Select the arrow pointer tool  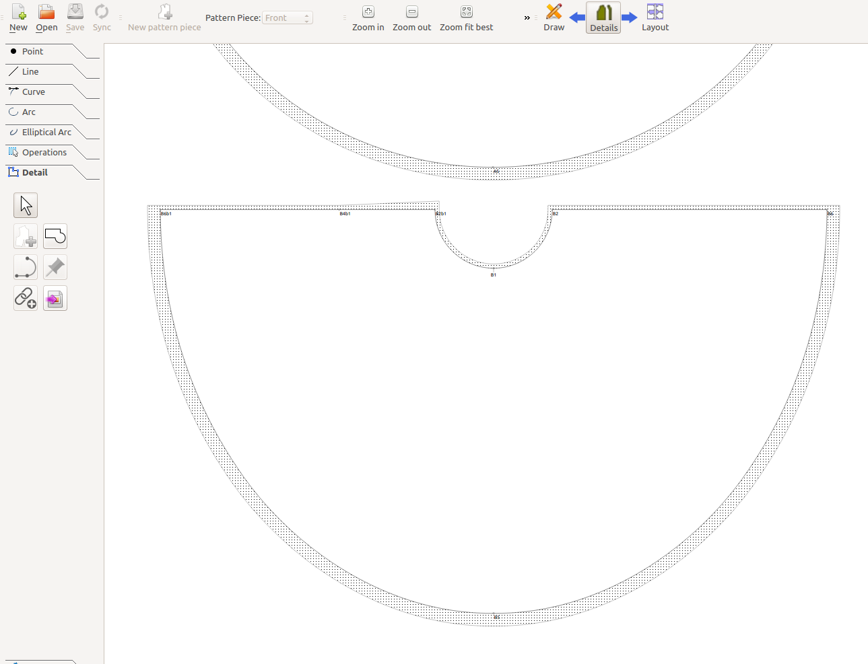click(26, 205)
